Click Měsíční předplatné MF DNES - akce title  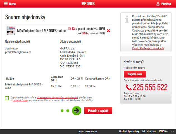(x=41, y=31)
